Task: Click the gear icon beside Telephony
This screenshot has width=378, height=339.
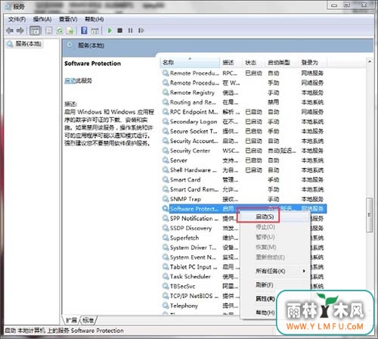Action: [166, 306]
